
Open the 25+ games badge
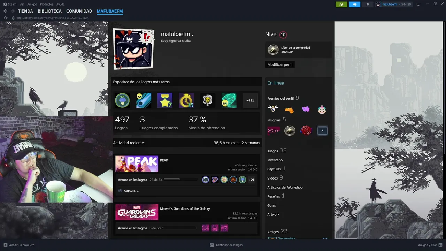click(x=273, y=131)
